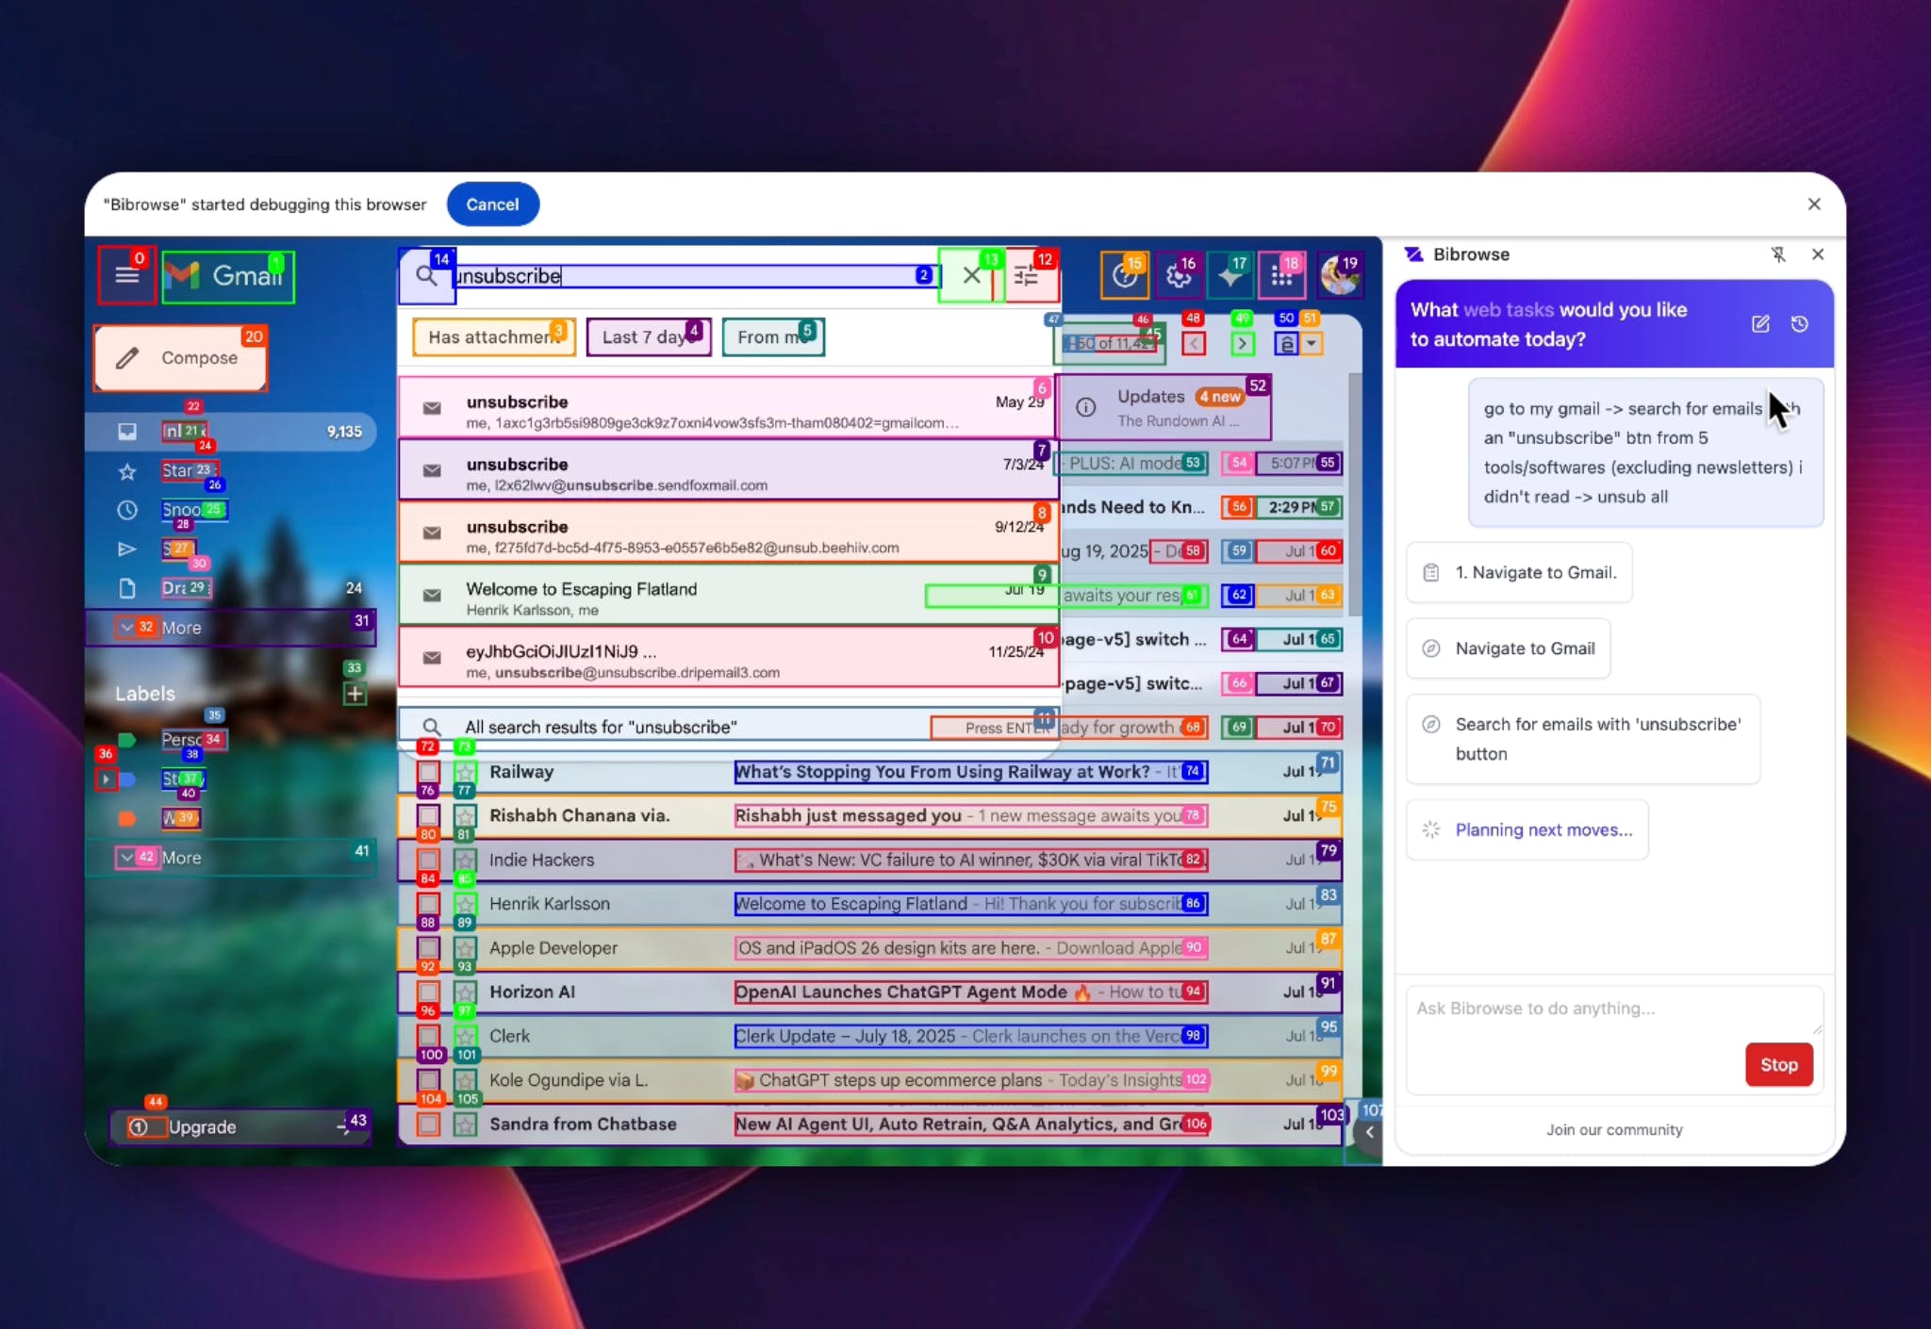Open new chat edit icon in Bibrowse

click(1759, 324)
